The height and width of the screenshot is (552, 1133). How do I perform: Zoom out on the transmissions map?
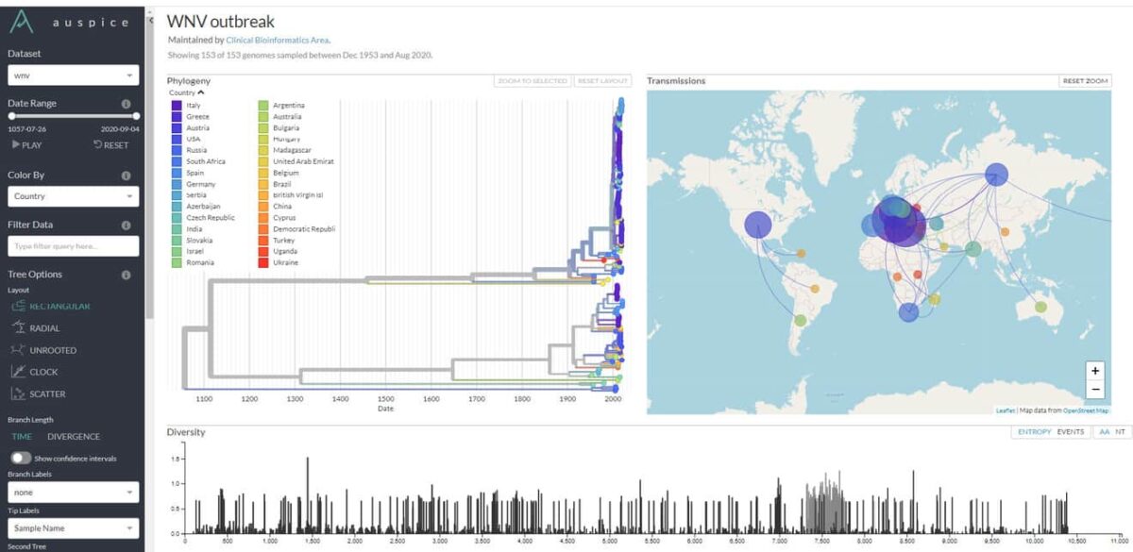1094,390
